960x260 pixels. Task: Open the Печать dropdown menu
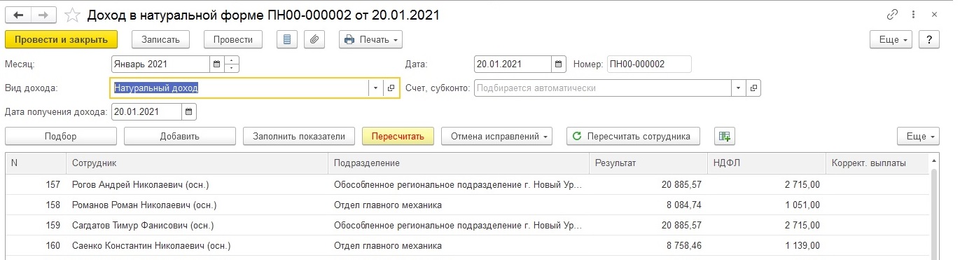370,40
